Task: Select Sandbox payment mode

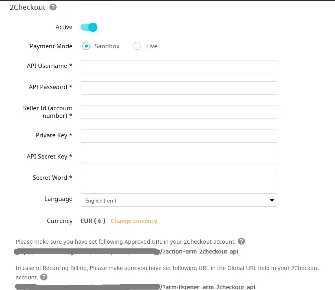Action: point(86,46)
